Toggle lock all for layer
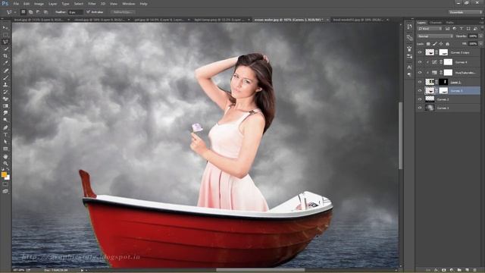Image resolution: width=485 pixels, height=273 pixels. point(447,44)
